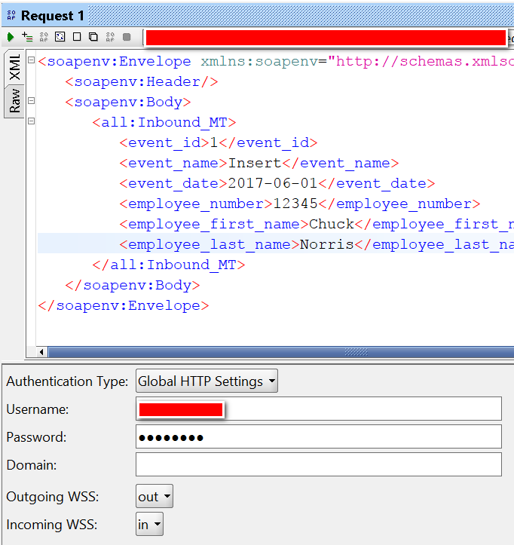The width and height of the screenshot is (514, 545).
Task: Click the recreate default request icon
Action: coord(60,36)
